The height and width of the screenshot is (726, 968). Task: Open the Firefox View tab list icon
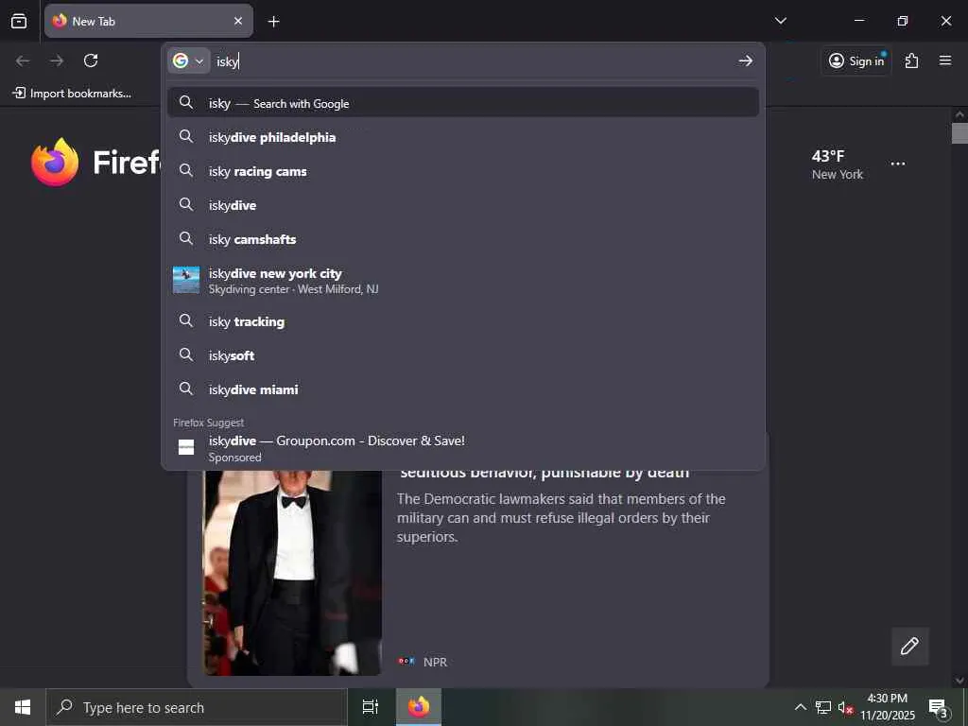coord(19,21)
